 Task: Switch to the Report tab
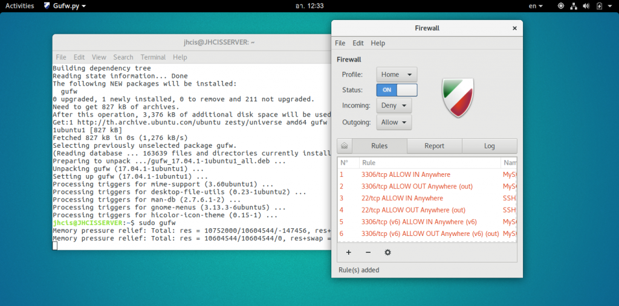tap(434, 146)
